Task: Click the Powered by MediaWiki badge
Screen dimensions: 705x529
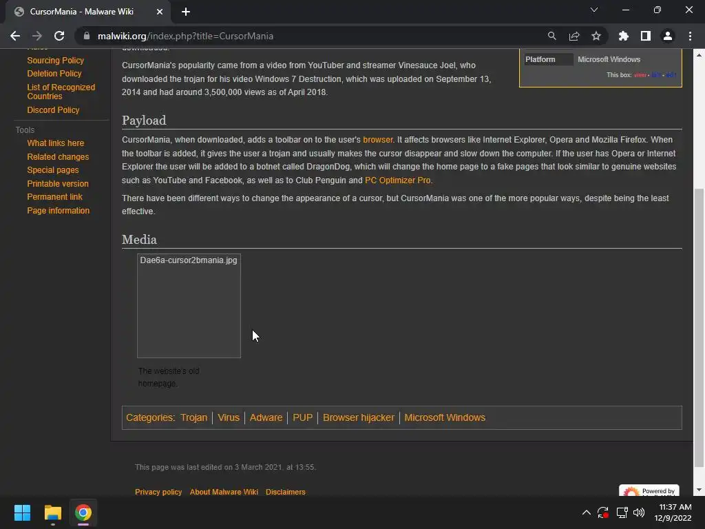Action: (649, 490)
